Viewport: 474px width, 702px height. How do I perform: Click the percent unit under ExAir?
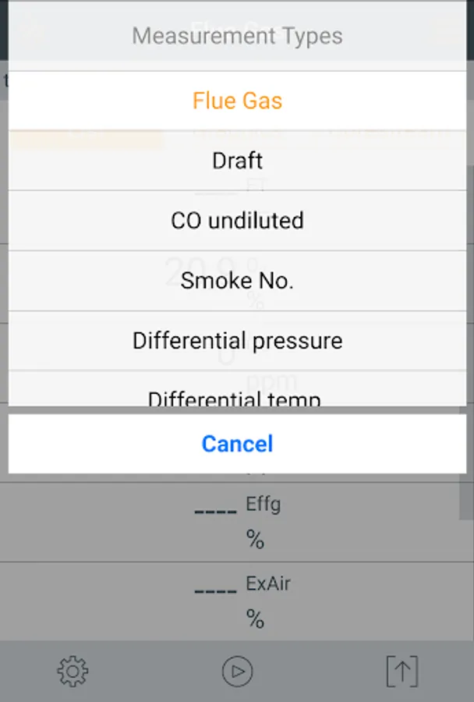pos(255,619)
